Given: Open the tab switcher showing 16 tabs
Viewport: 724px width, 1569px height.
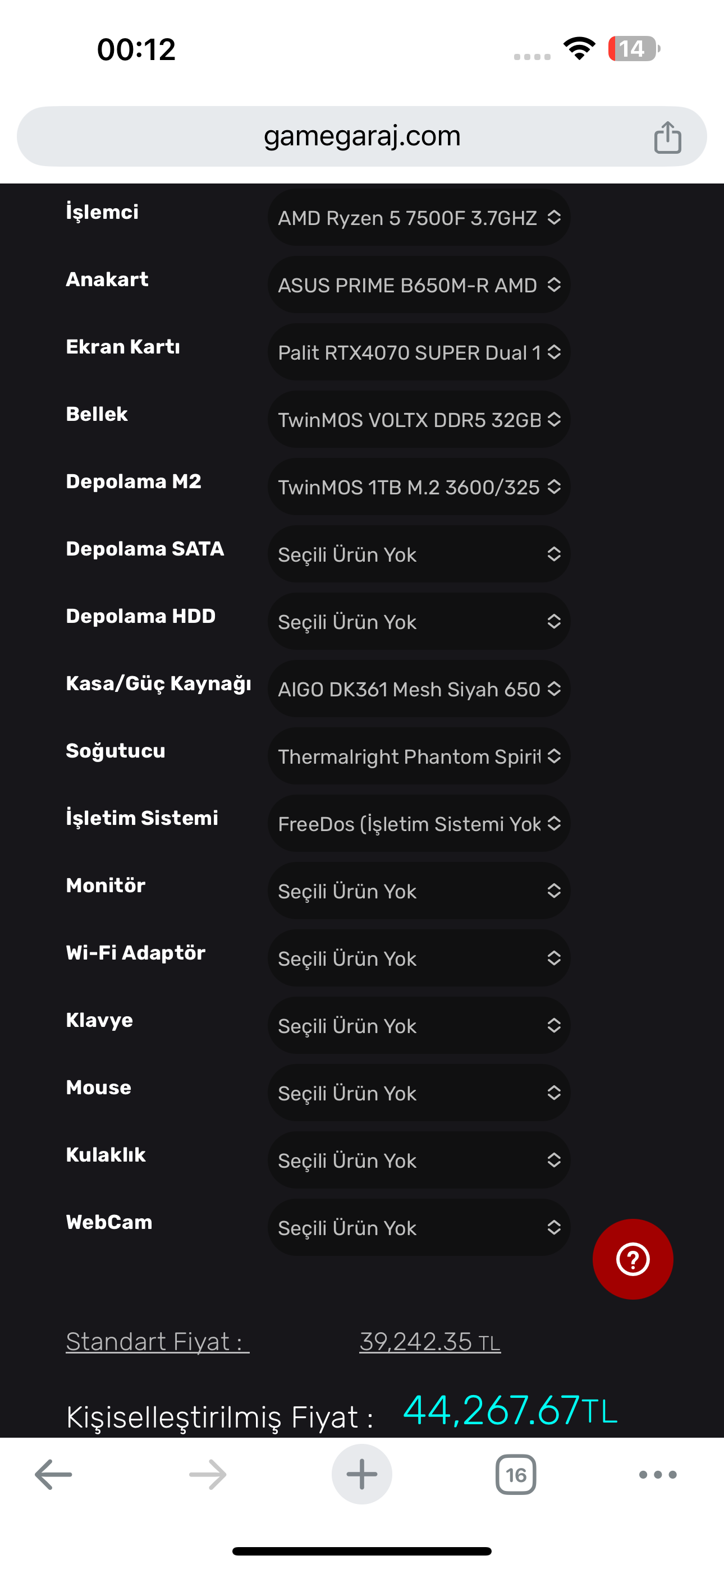Looking at the screenshot, I should (516, 1475).
